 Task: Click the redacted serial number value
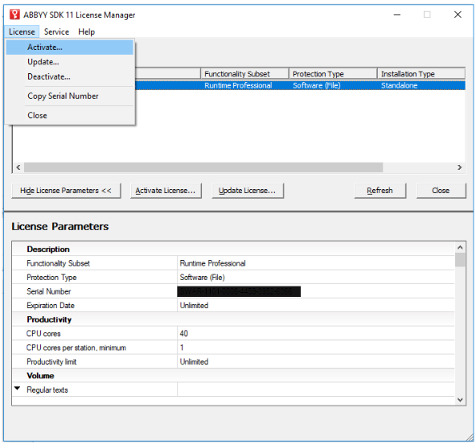point(239,291)
